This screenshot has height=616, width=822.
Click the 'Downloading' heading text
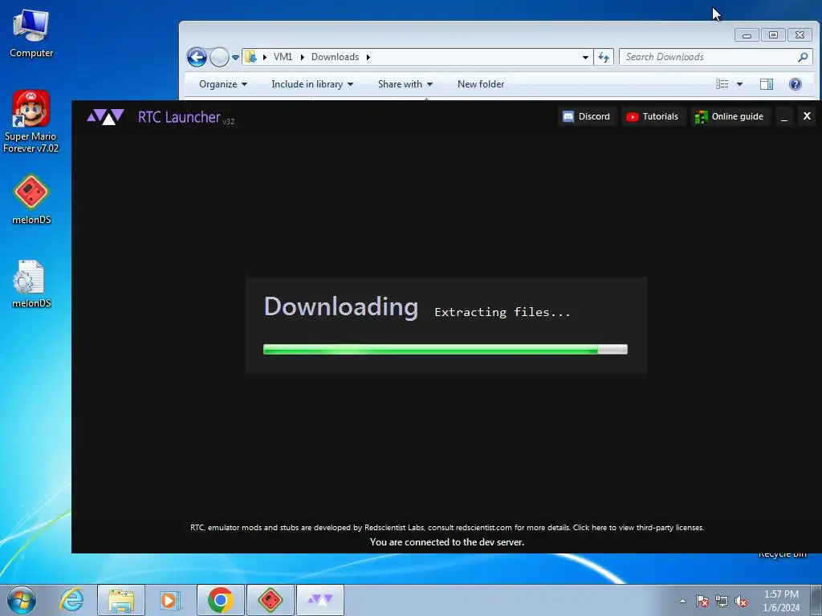tap(340, 307)
